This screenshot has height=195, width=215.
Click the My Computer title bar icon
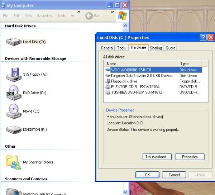pyautogui.click(x=3, y=5)
